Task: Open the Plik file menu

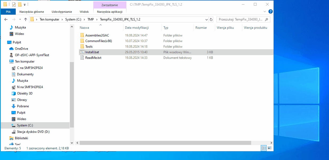Action: coord(8,11)
